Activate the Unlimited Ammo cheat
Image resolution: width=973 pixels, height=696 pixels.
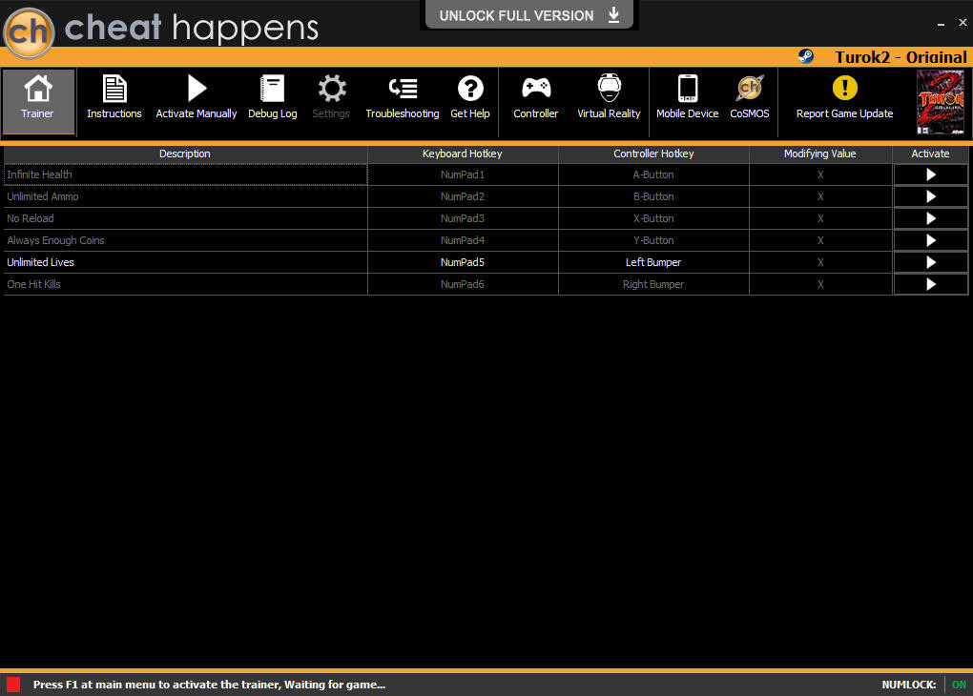(x=931, y=196)
